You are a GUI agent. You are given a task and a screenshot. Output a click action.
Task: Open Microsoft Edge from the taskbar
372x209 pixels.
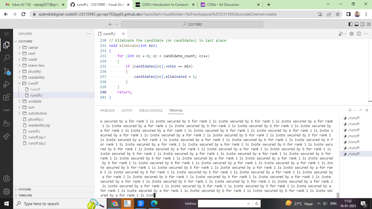click(x=154, y=204)
